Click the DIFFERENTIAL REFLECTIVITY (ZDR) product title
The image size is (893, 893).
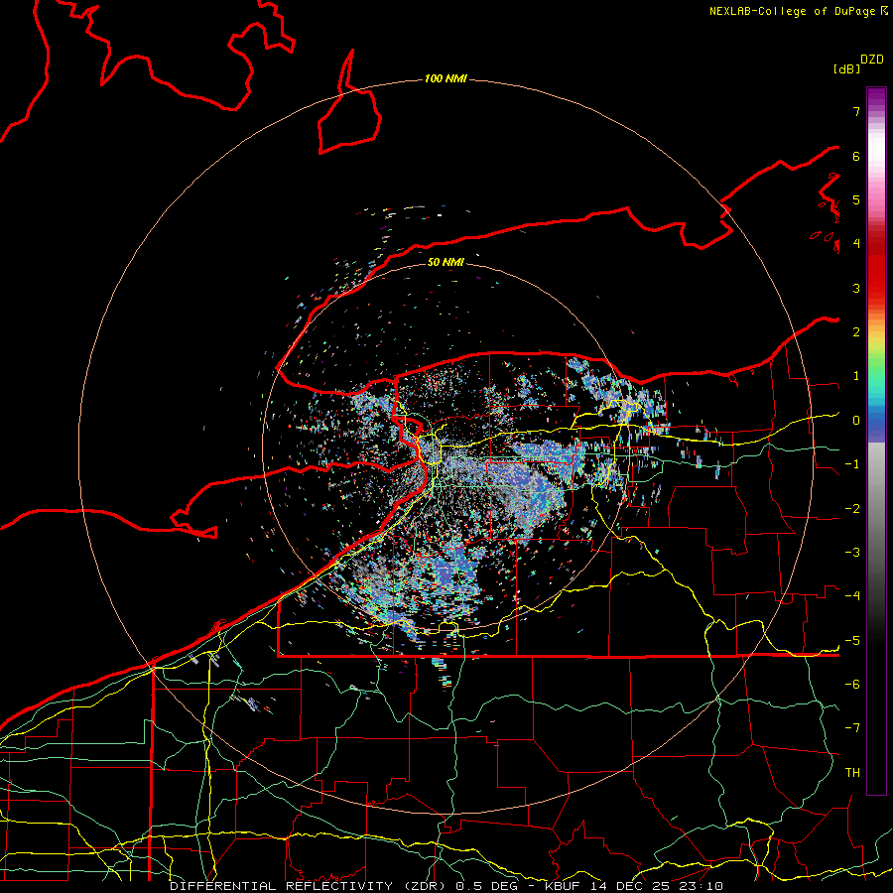(x=310, y=886)
